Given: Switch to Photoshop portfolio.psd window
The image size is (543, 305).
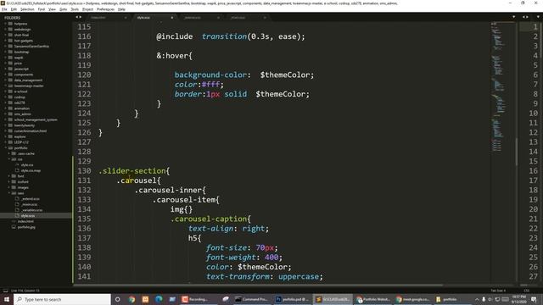Looking at the screenshot, I should point(292,299).
